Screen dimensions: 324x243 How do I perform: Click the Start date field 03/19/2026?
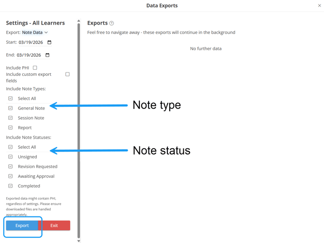[35, 43]
